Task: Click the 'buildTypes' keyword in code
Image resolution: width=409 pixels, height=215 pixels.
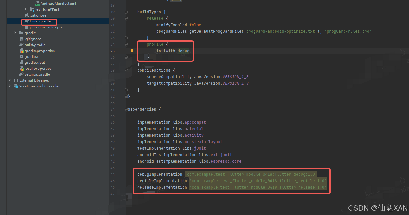Action: pyautogui.click(x=149, y=12)
